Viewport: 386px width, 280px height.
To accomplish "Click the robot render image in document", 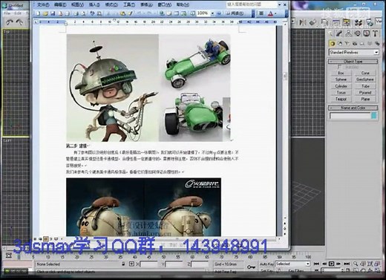I will coord(143,207).
